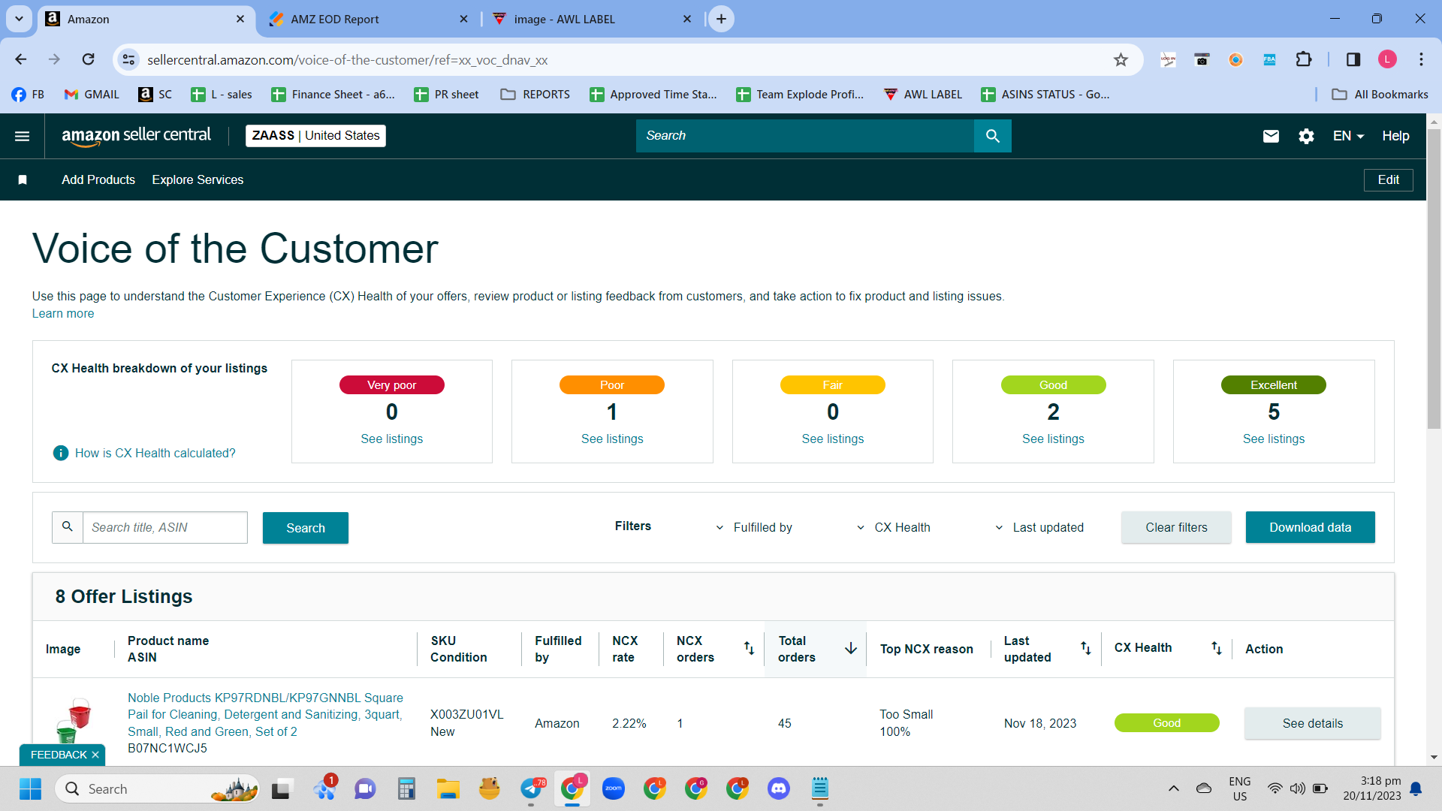
Task: Sort by NCX orders arrows
Action: click(x=749, y=648)
